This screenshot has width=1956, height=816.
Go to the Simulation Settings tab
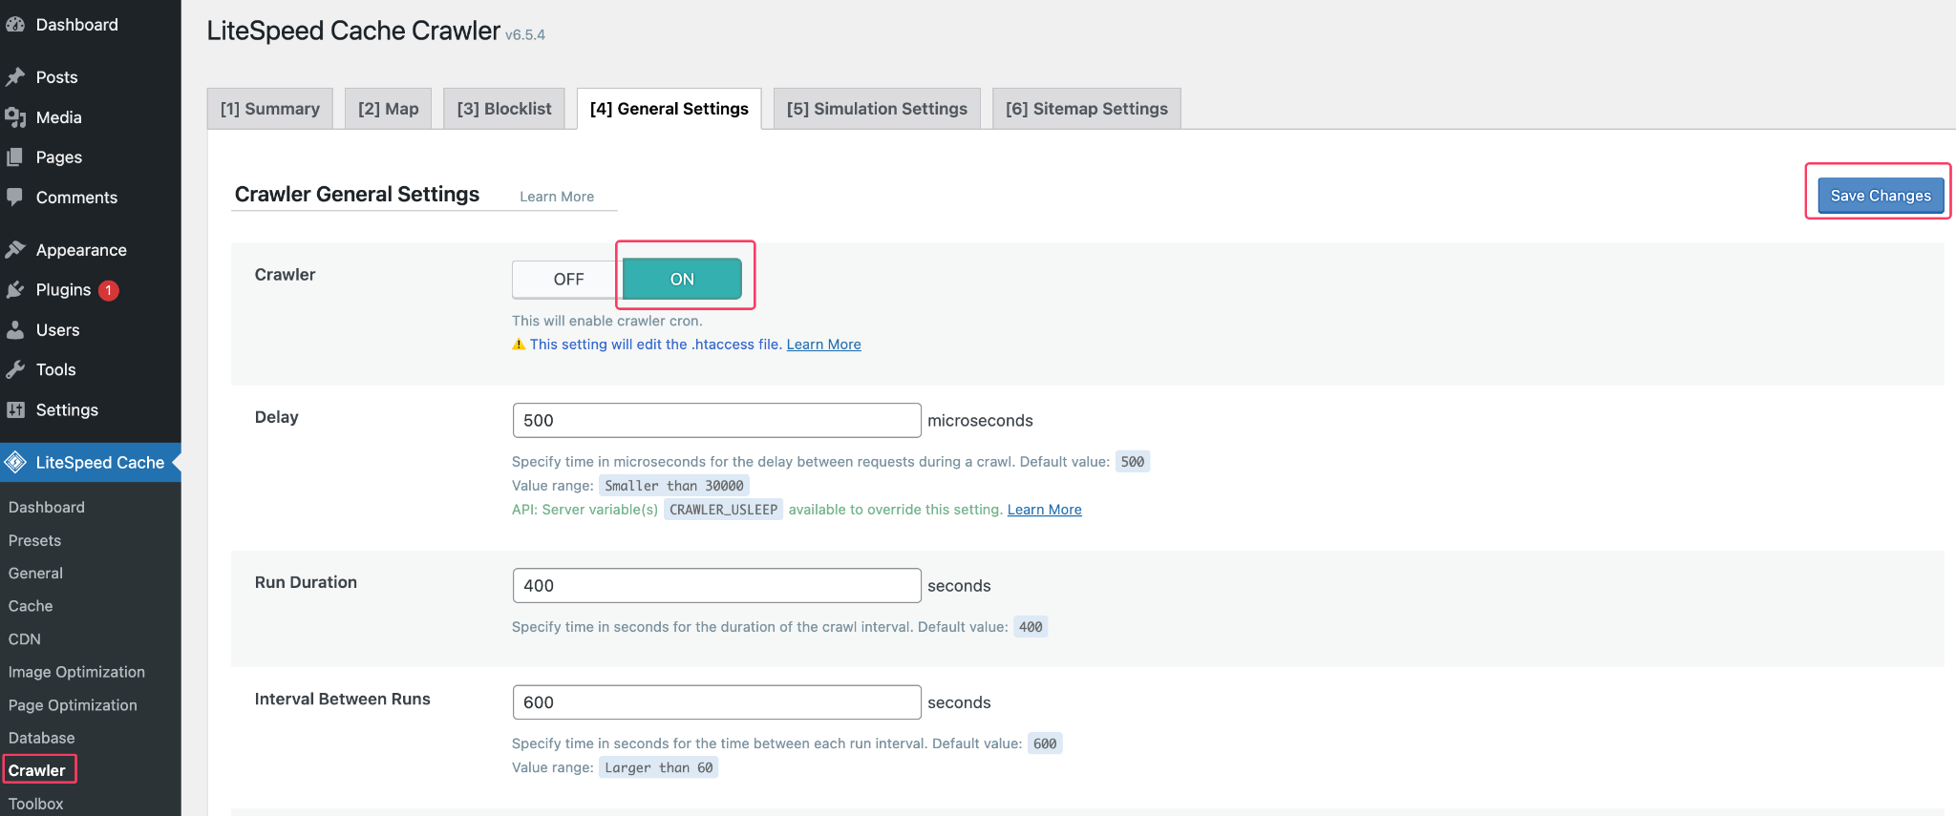click(x=876, y=109)
